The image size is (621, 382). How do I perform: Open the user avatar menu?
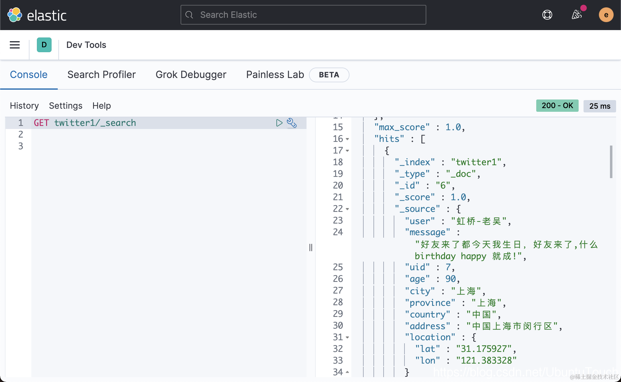coord(606,15)
